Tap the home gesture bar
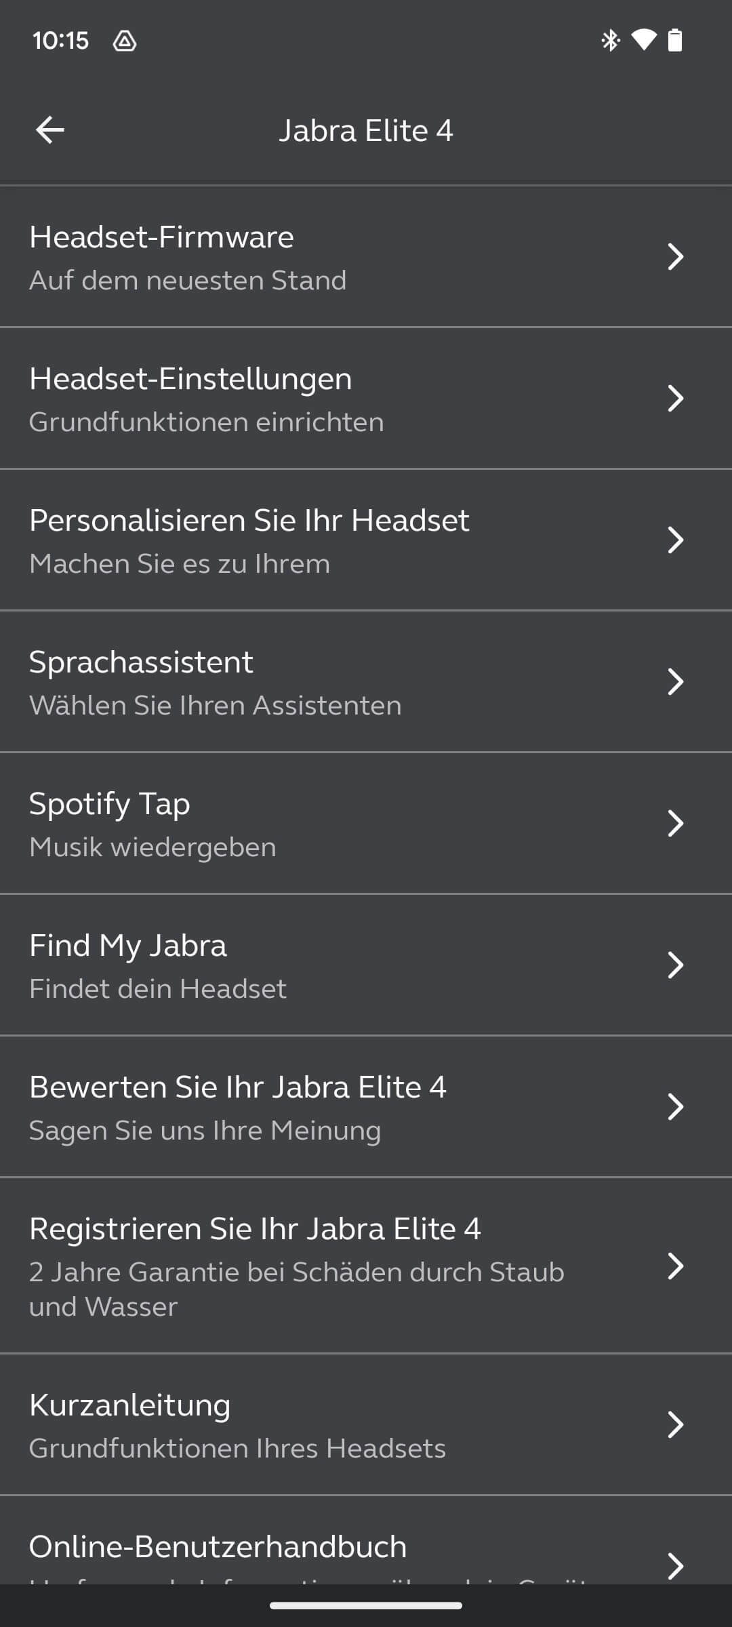Viewport: 732px width, 1627px height. tap(366, 1605)
